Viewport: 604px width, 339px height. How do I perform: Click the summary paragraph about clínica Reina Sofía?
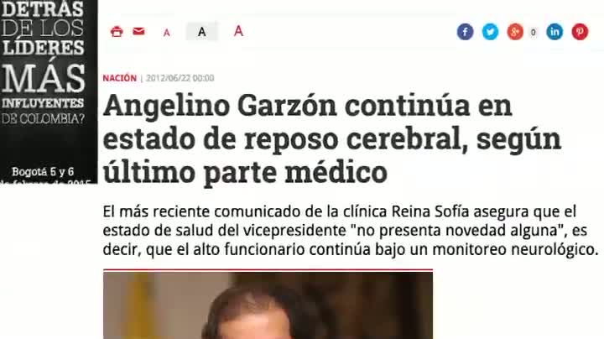click(351, 231)
